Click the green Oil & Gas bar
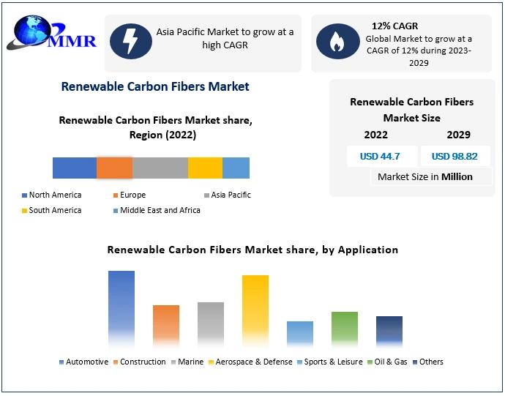 pos(345,329)
